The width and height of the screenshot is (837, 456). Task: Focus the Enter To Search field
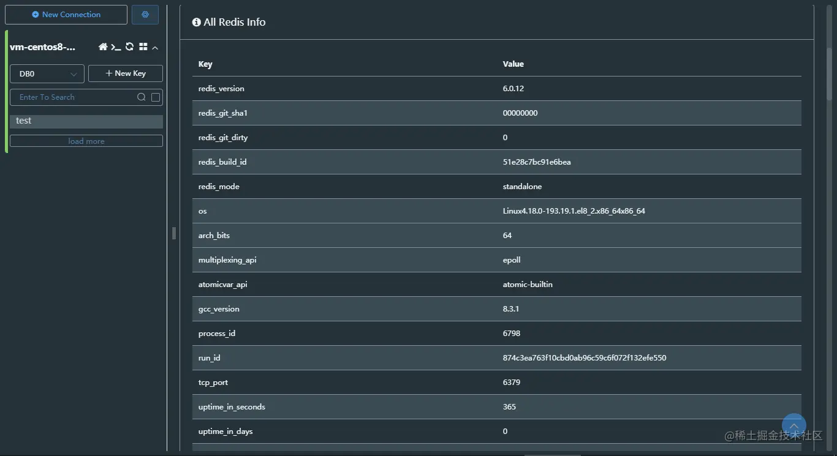74,97
